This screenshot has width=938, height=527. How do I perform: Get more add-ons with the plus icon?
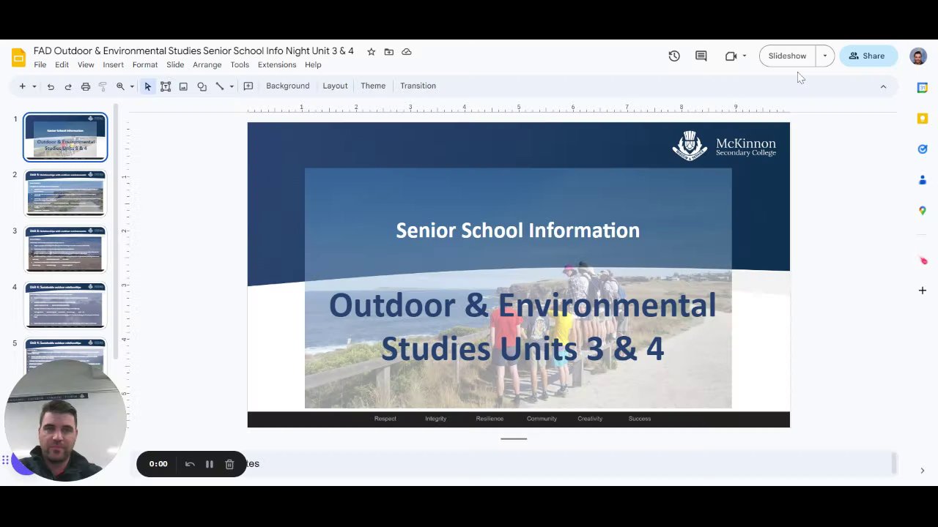click(923, 291)
